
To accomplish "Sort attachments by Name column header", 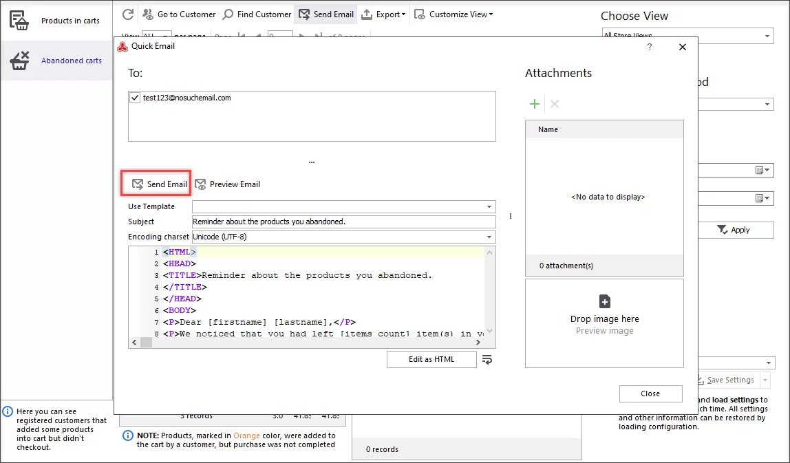I will pos(604,129).
